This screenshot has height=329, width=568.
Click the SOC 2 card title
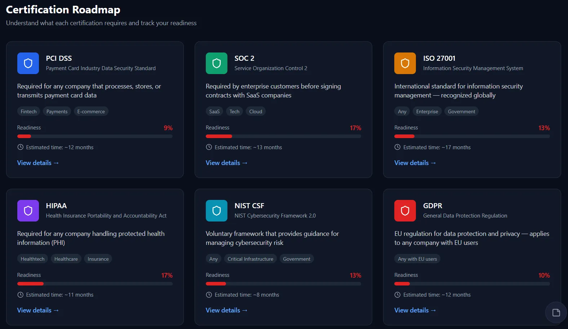[244, 58]
